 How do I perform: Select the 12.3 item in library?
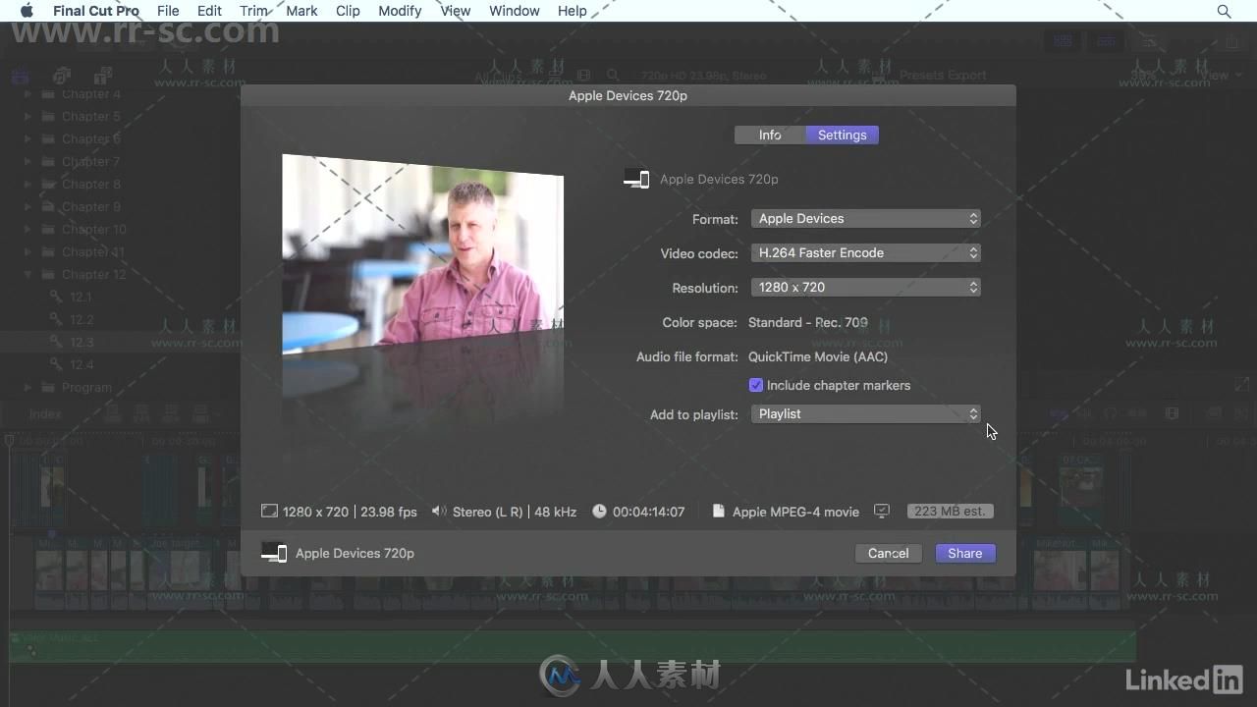click(x=82, y=342)
